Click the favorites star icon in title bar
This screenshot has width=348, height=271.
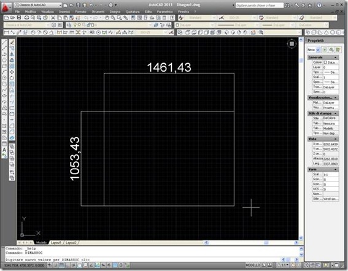pos(310,5)
